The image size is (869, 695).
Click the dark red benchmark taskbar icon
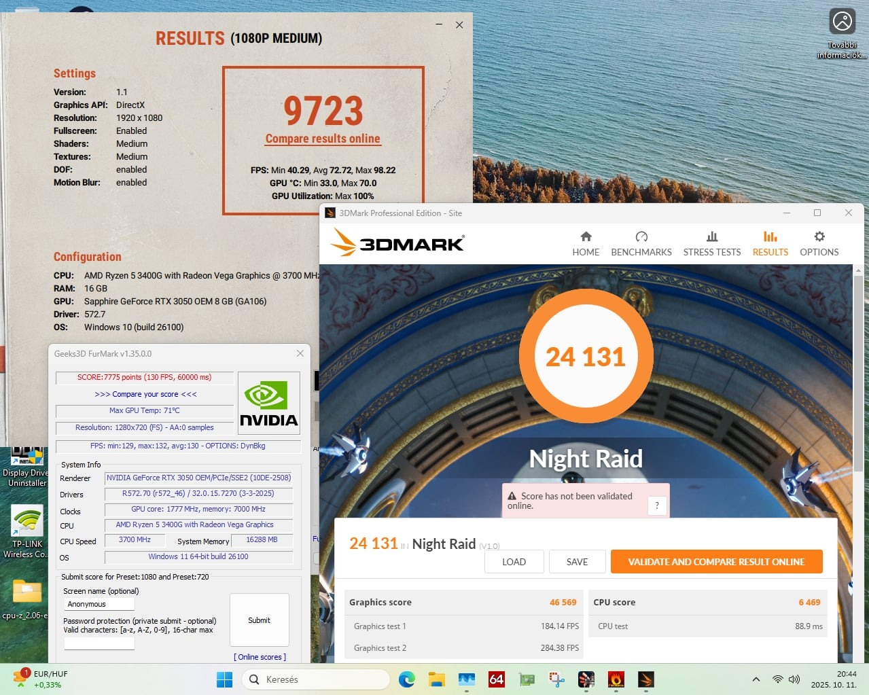click(586, 679)
